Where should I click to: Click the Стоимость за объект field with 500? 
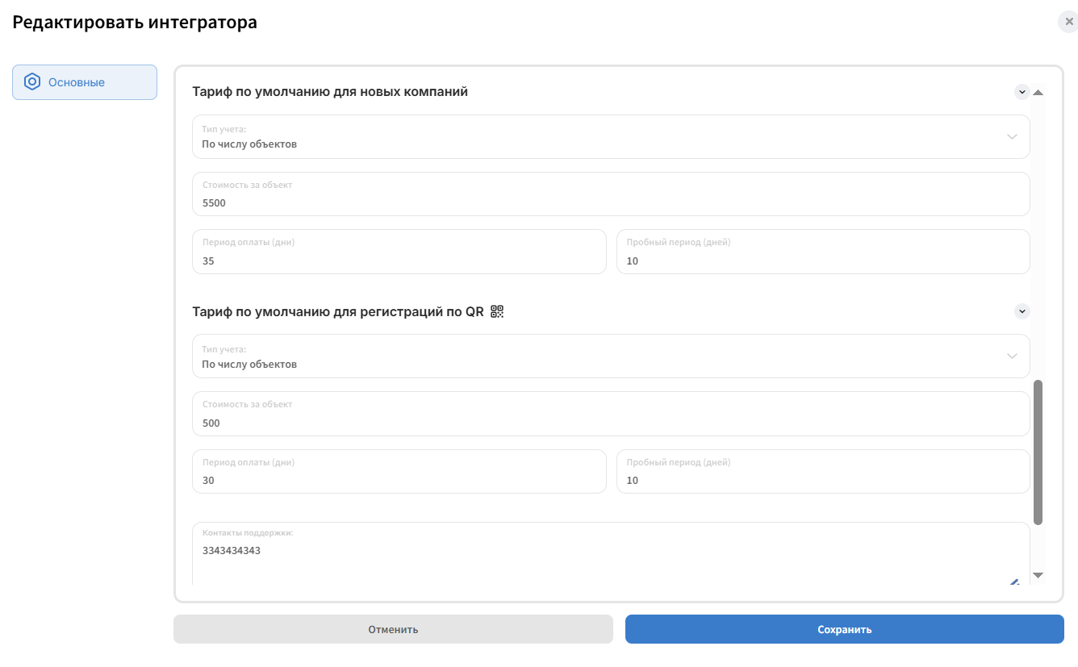[611, 414]
